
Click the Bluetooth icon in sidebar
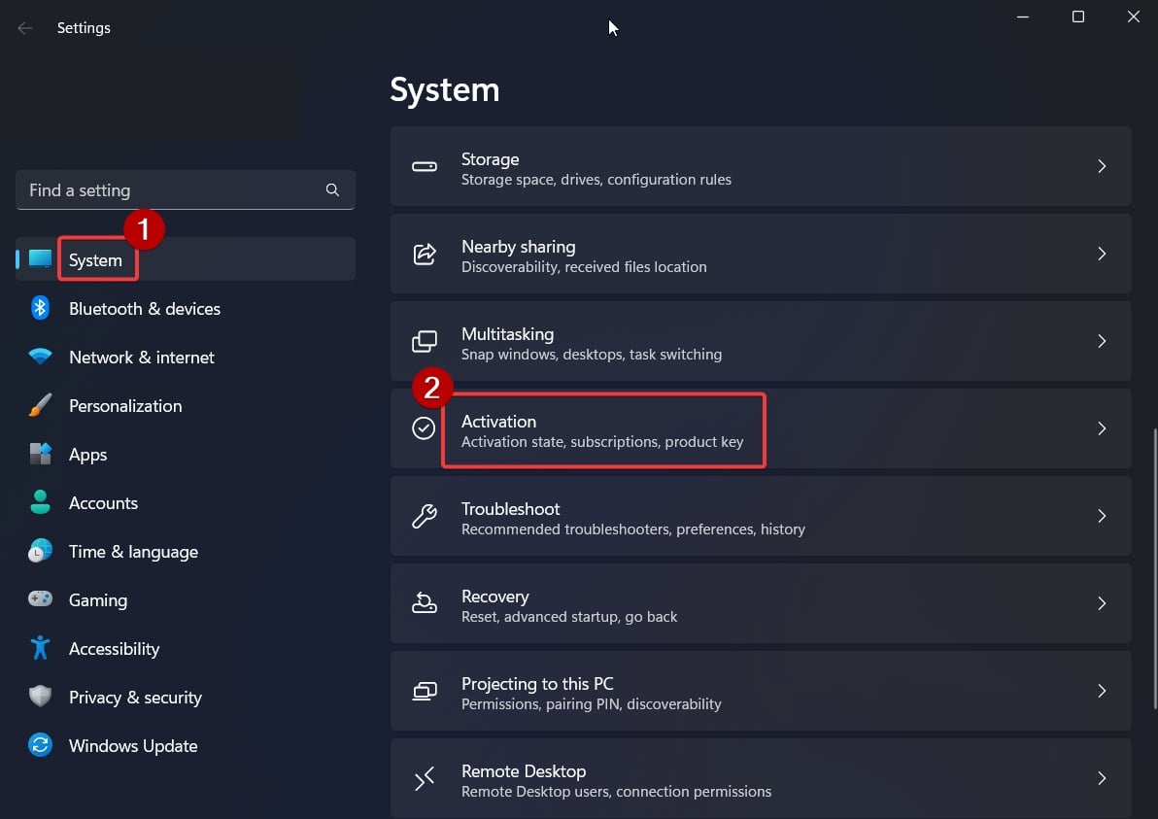(40, 308)
